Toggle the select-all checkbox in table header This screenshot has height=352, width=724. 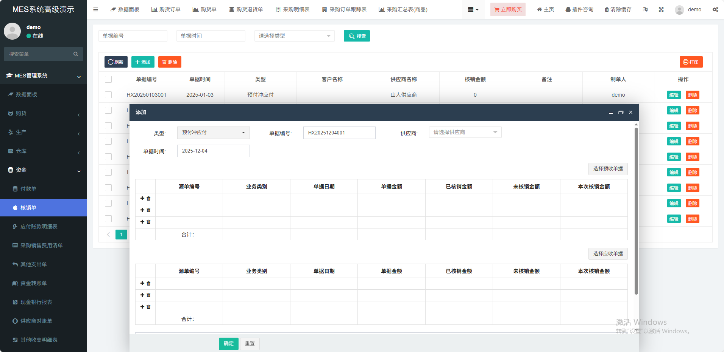pyautogui.click(x=108, y=79)
